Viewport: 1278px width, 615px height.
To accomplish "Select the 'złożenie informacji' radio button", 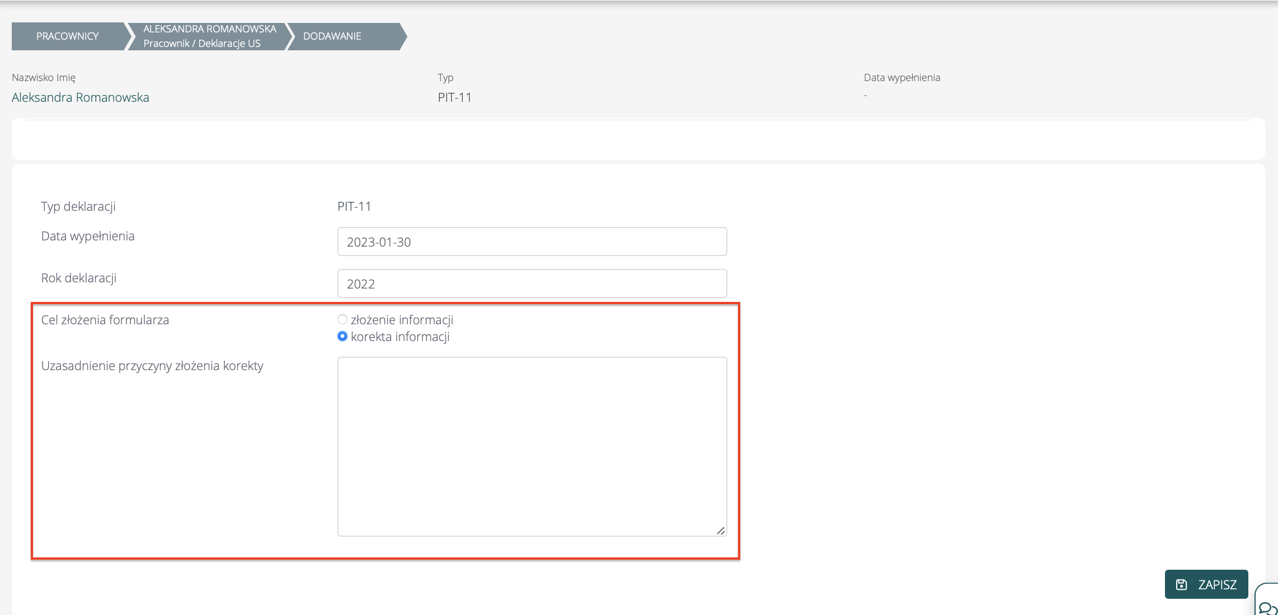I will pyautogui.click(x=342, y=319).
